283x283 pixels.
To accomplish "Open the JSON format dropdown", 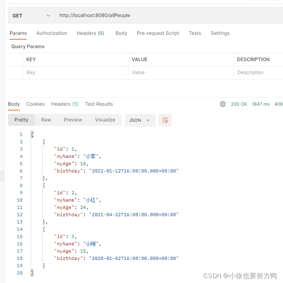I will (140, 120).
